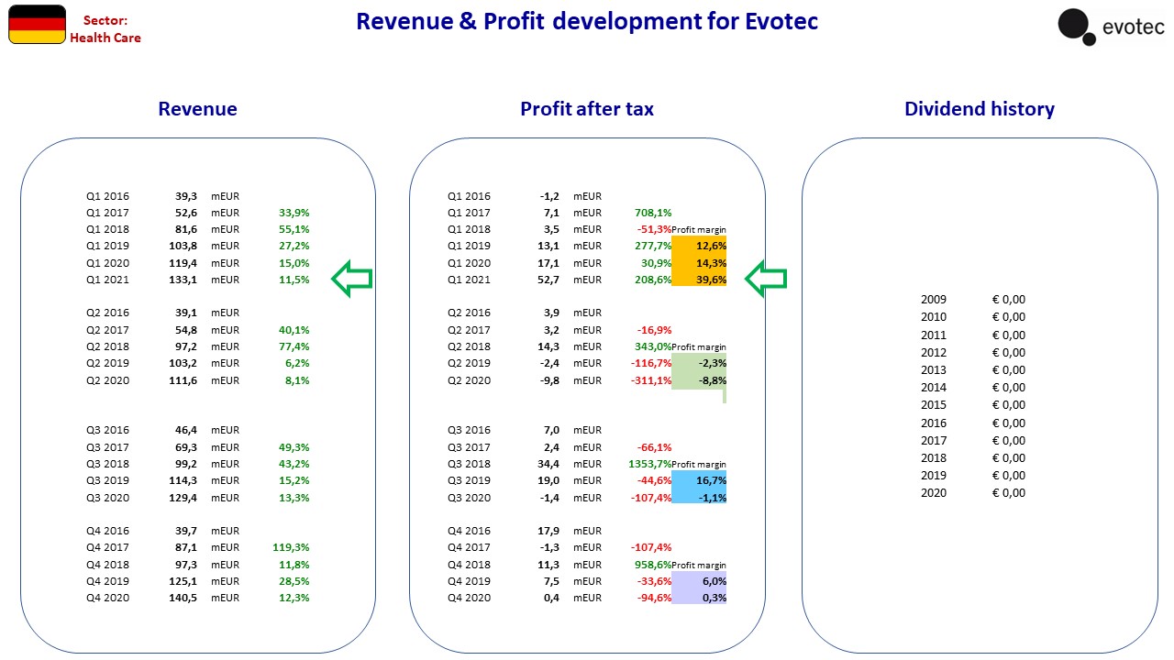Click the 'Revenue' panel heading
Image resolution: width=1174 pixels, height=660 pixels.
point(197,109)
